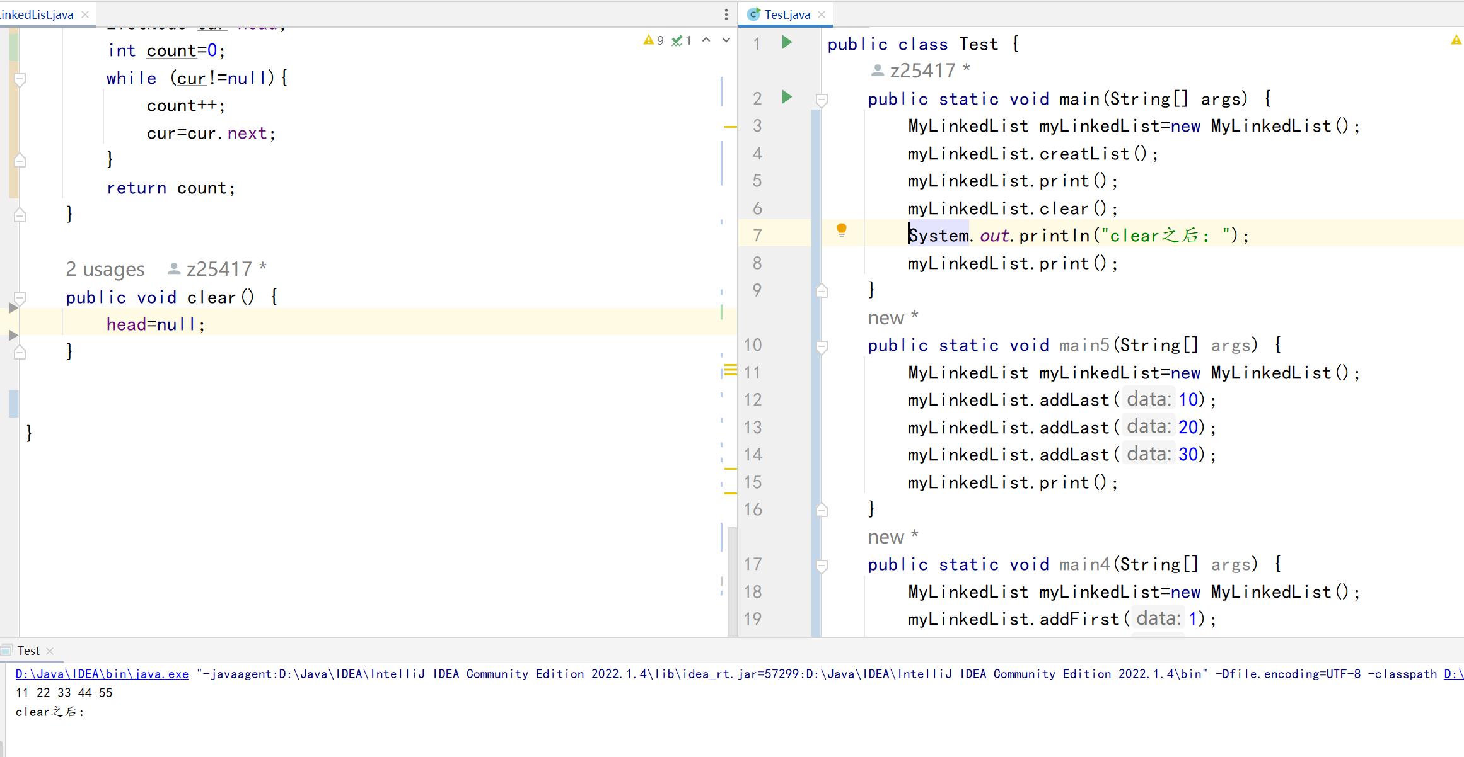Click the top yellow warning stripe in left editor
This screenshot has width=1464, height=757.
pos(731,127)
